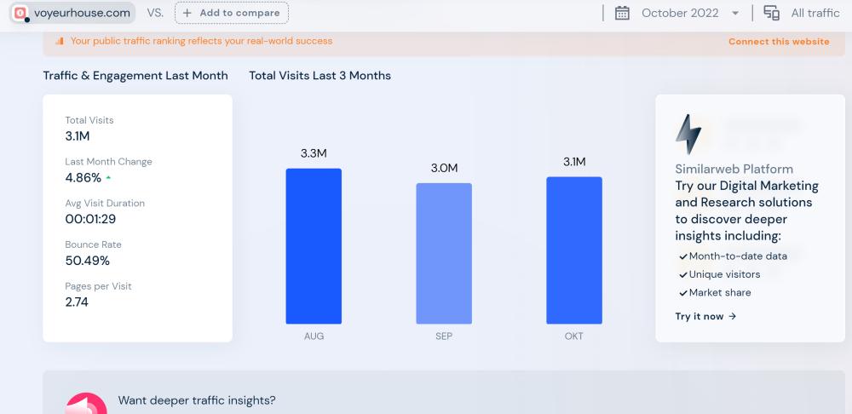Open the October 2022 date dropdown
Screen dimensions: 852x414
point(690,13)
